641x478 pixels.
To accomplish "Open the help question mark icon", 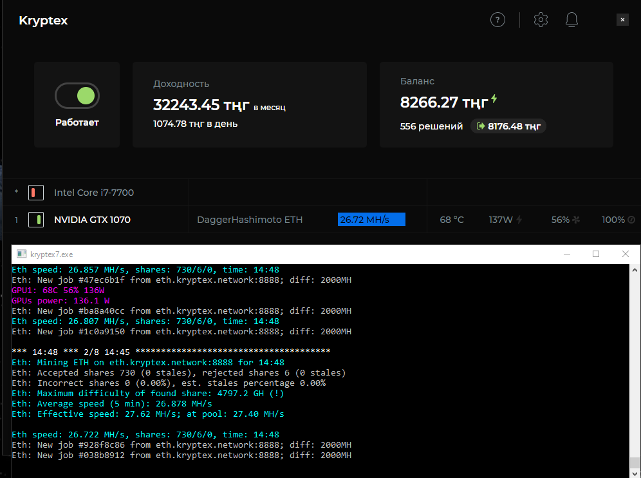I will [x=497, y=20].
